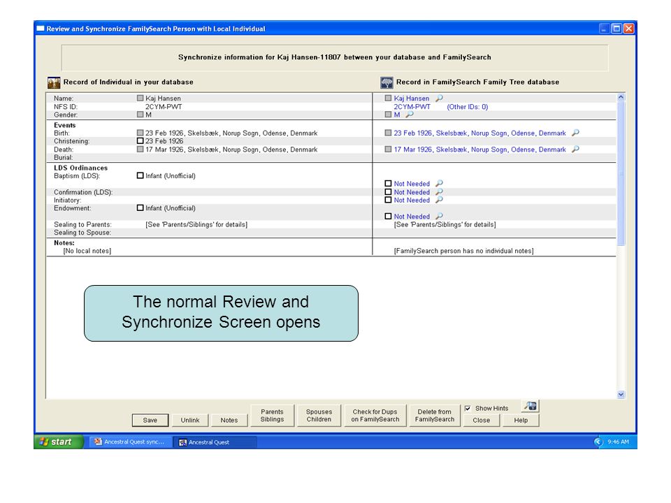Check local Endowment Infant (Unofficial) checkbox
The height and width of the screenshot is (503, 671).
[140, 208]
